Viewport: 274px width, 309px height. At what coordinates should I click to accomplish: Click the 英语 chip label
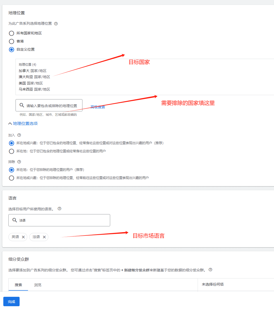pos(15,237)
